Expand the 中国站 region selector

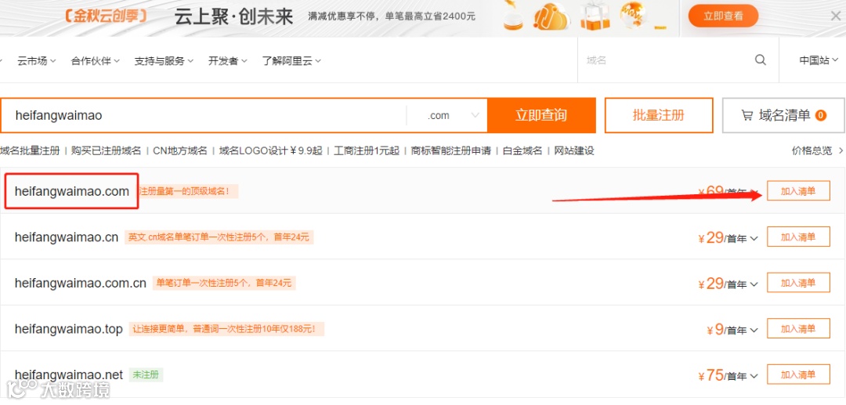point(819,60)
